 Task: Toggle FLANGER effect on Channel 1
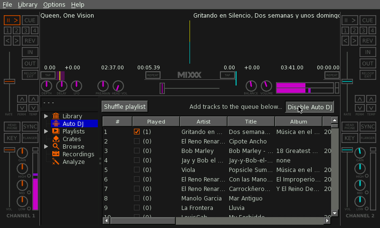point(30,138)
